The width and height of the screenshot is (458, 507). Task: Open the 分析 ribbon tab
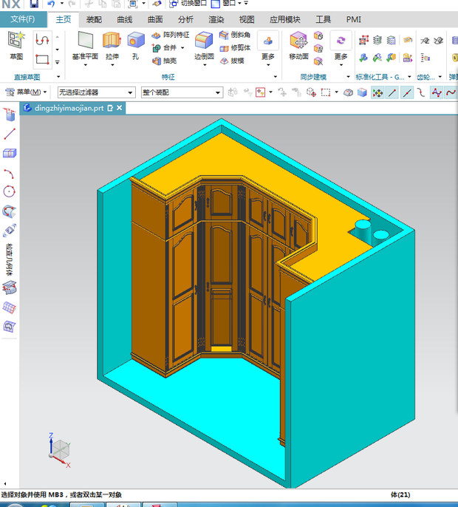185,19
